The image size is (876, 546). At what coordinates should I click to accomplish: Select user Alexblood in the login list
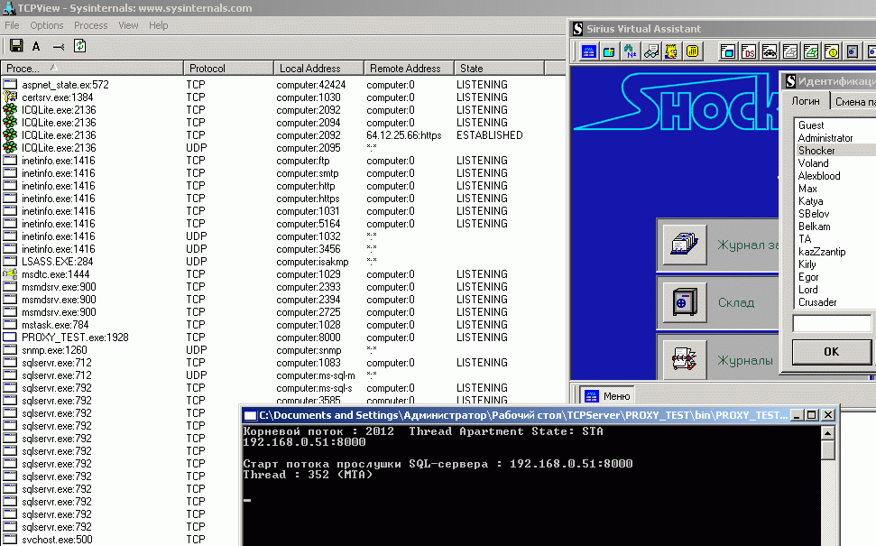(x=819, y=175)
